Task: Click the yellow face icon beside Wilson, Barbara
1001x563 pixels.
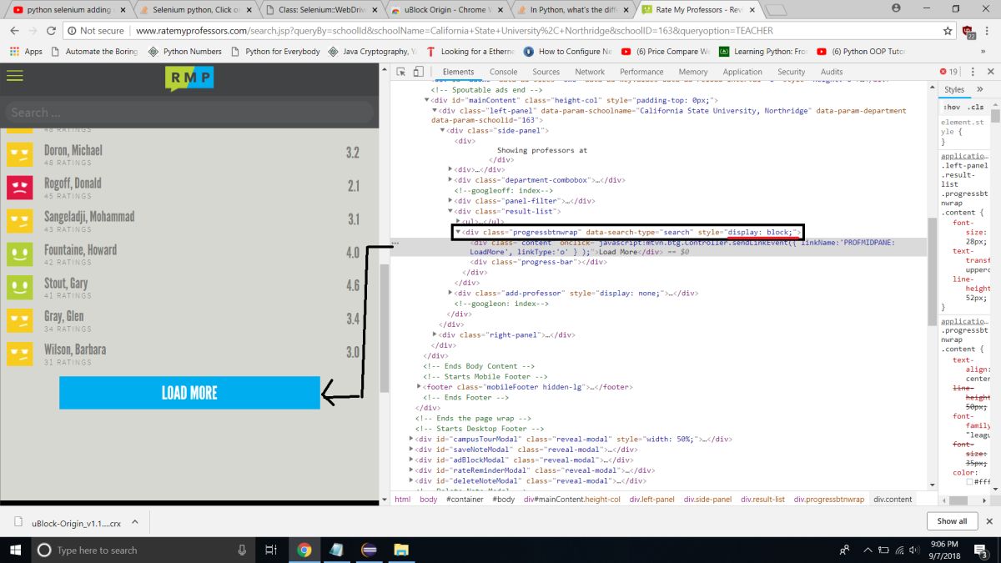Action: point(19,354)
